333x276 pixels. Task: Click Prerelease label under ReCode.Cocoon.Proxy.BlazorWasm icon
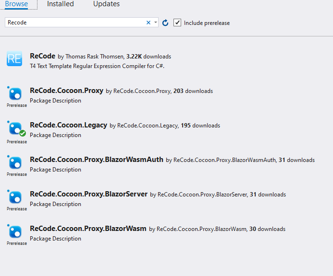(17, 243)
